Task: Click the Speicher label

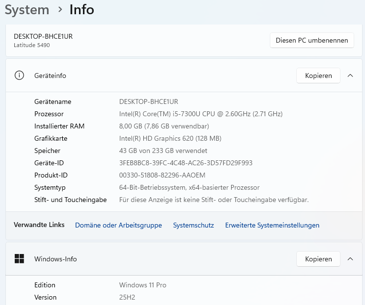Action: coord(47,151)
